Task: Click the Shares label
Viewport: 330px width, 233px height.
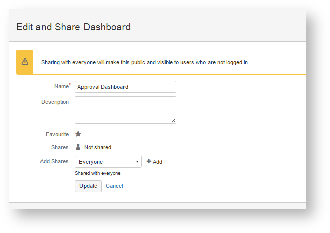Action: pyautogui.click(x=60, y=147)
